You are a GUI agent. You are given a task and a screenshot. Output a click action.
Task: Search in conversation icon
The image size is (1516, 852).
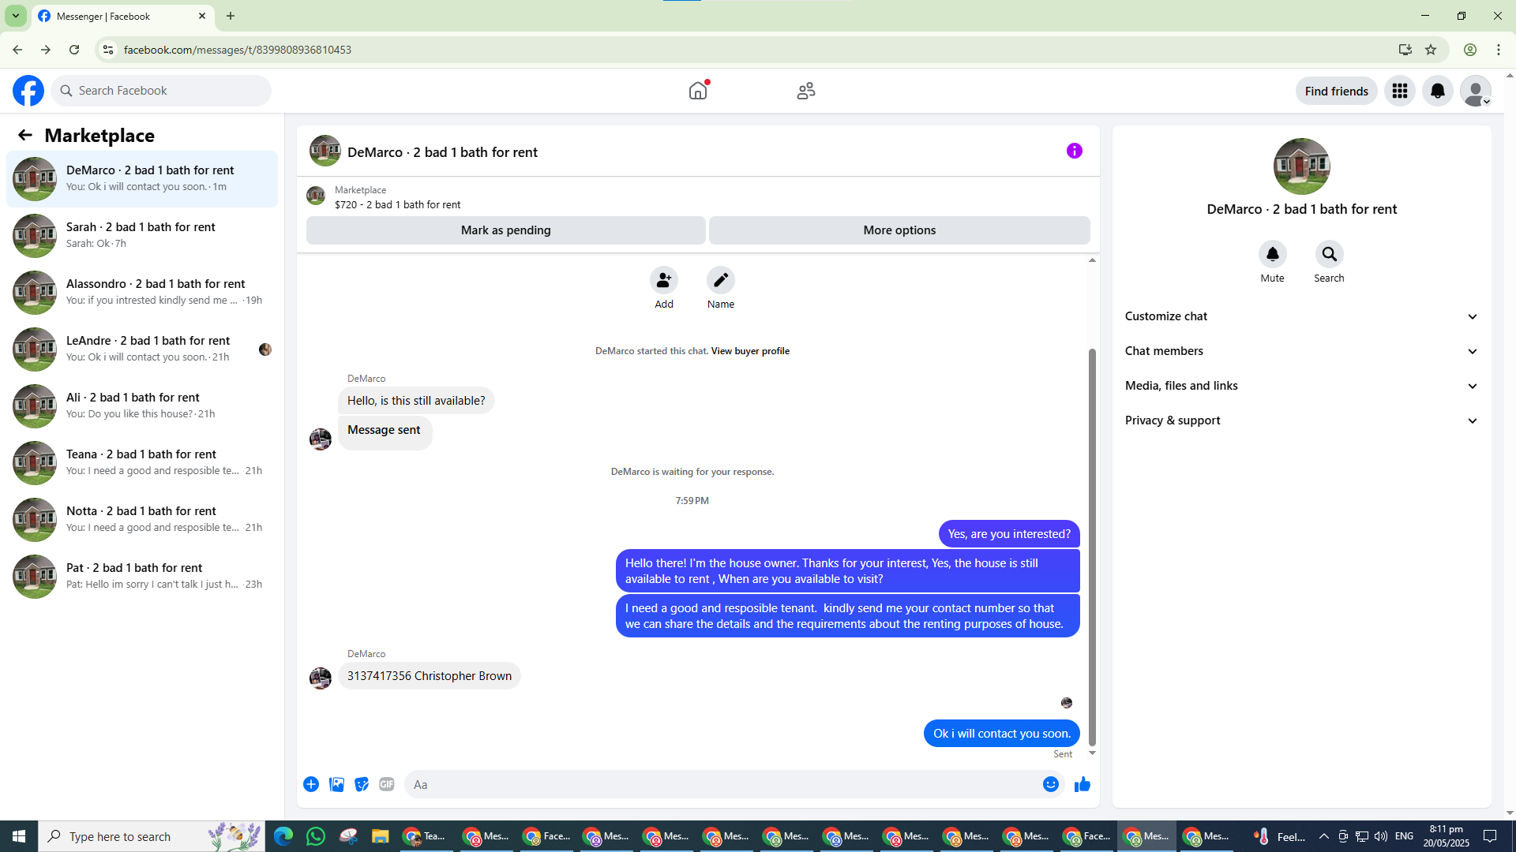point(1329,255)
